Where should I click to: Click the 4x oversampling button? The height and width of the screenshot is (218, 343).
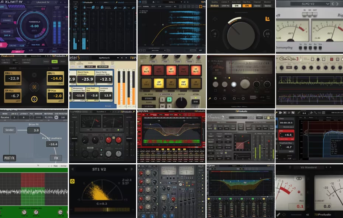click(x=310, y=48)
